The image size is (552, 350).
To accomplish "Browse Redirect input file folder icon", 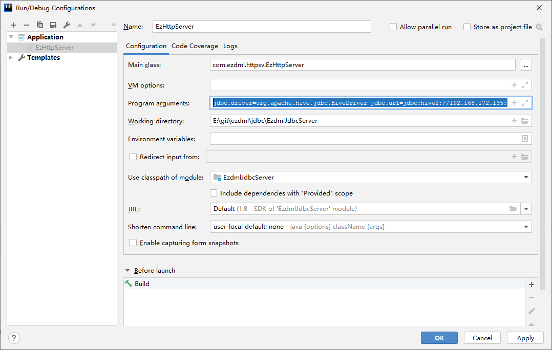I will [x=525, y=157].
